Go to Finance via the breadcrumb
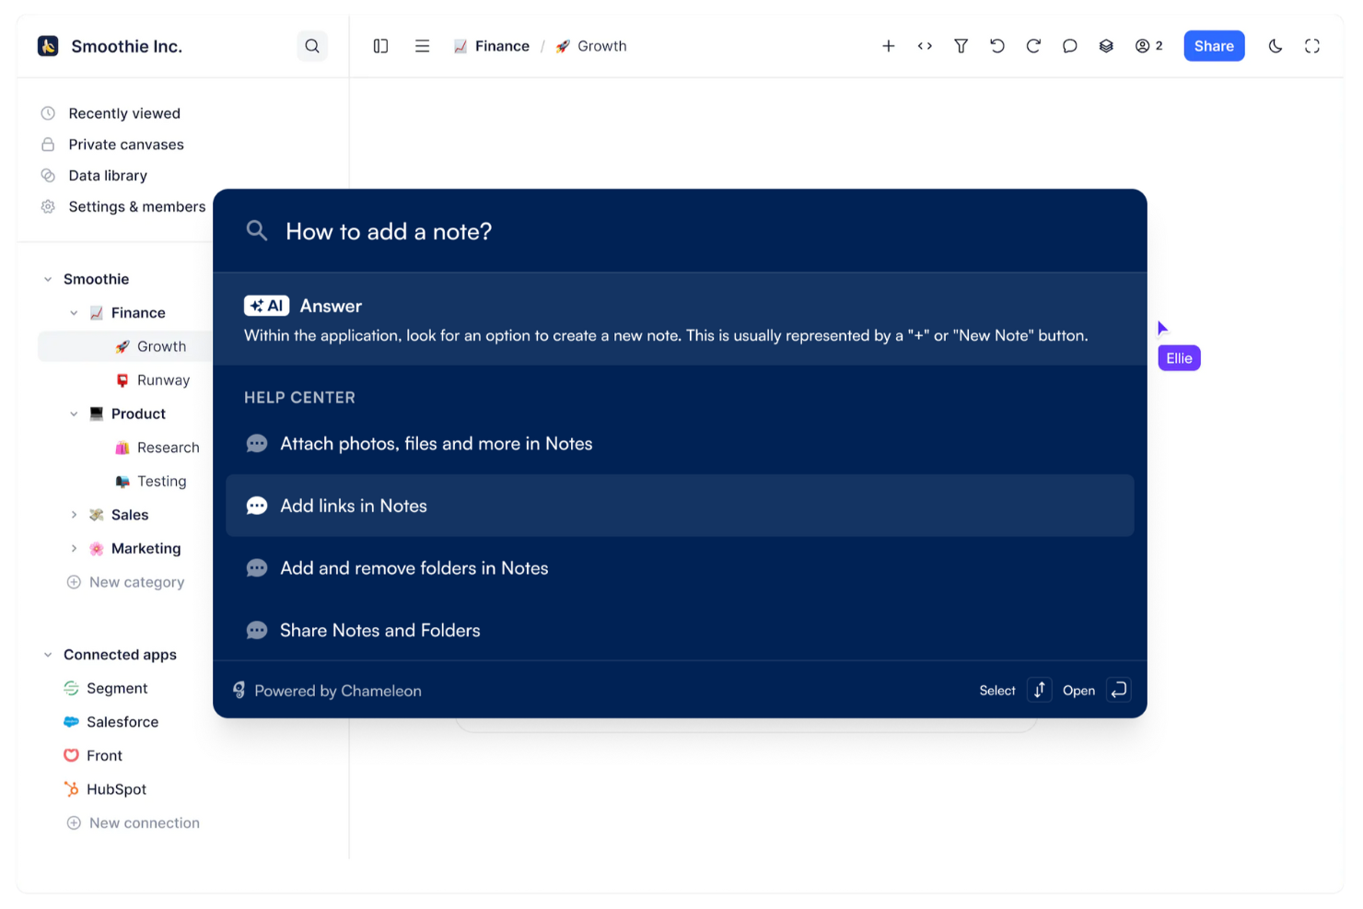Image resolution: width=1363 pixels, height=909 pixels. pos(502,45)
